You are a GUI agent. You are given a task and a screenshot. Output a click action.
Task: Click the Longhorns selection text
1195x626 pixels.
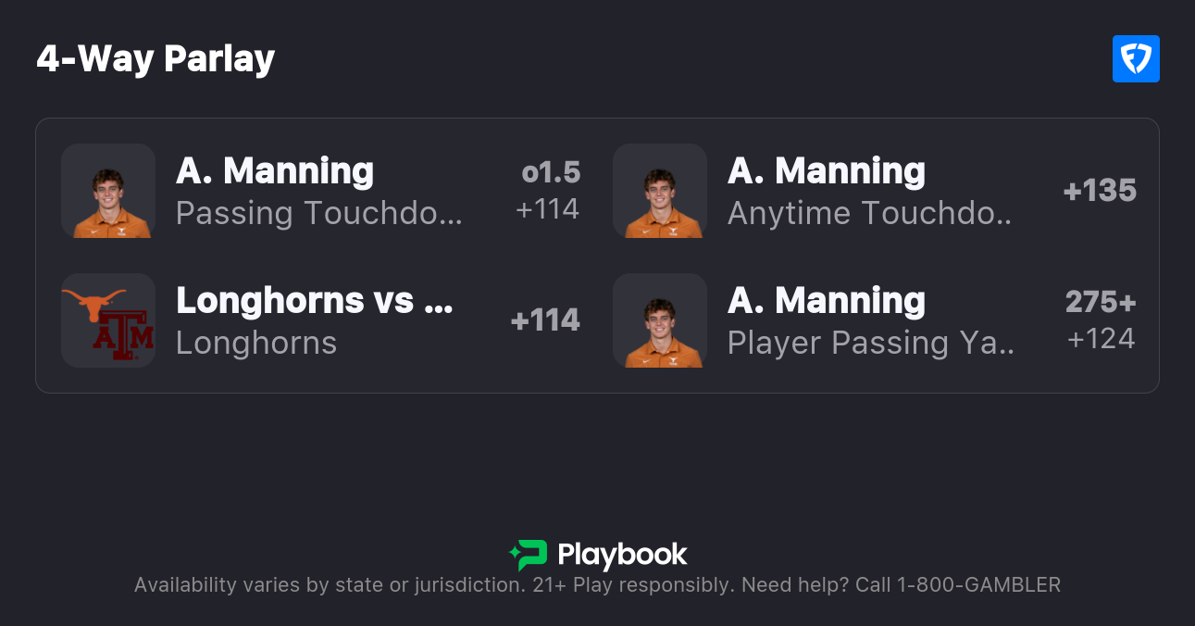(256, 343)
